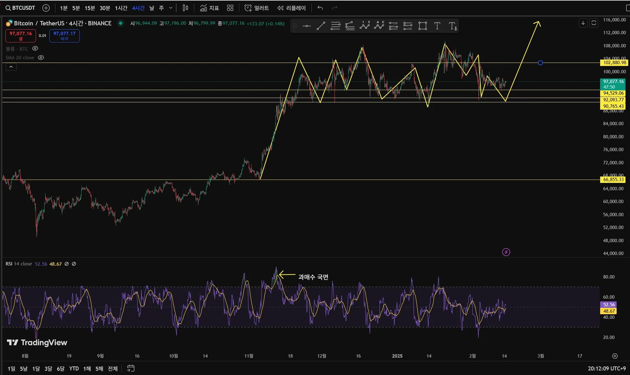Collapse the indicator legend with the chevron
The width and height of the screenshot is (630, 375).
[x=11, y=67]
